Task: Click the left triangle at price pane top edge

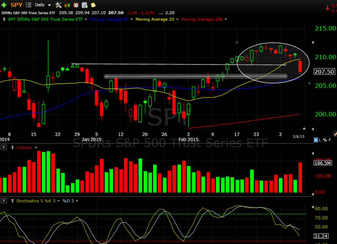Action: point(313,42)
